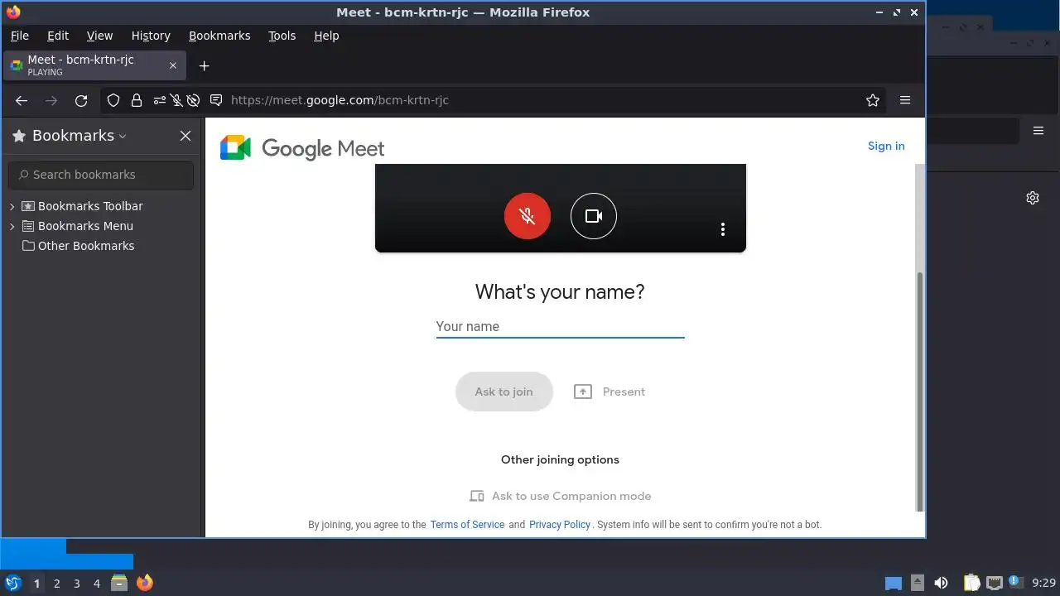The height and width of the screenshot is (596, 1060).
Task: Open the desktop application menu launcher
Action: coord(13,583)
